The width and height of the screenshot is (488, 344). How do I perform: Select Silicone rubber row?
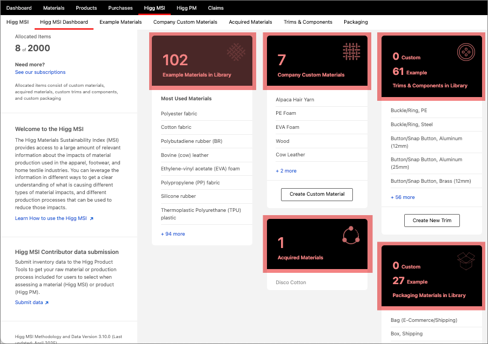tap(206, 196)
